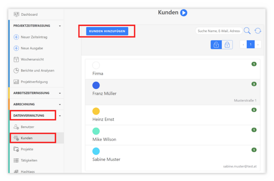This screenshot has width=274, height=181.
Task: Click the blue color circle for Franz Müller
Action: pos(96,85)
